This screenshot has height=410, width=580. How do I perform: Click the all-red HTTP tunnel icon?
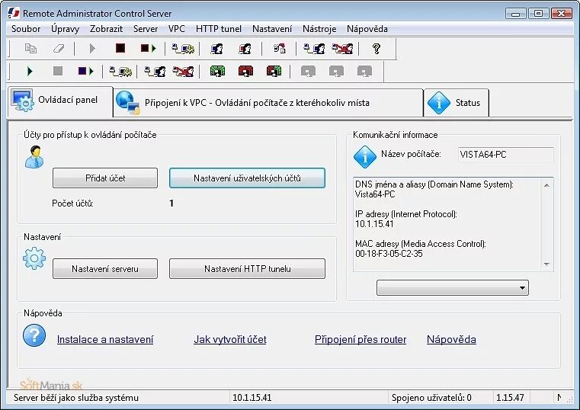[x=245, y=71]
